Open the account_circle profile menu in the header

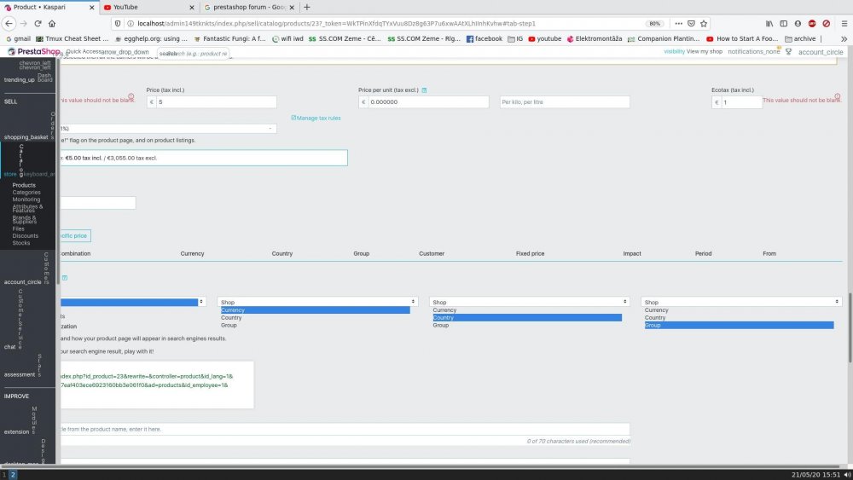[x=821, y=52]
